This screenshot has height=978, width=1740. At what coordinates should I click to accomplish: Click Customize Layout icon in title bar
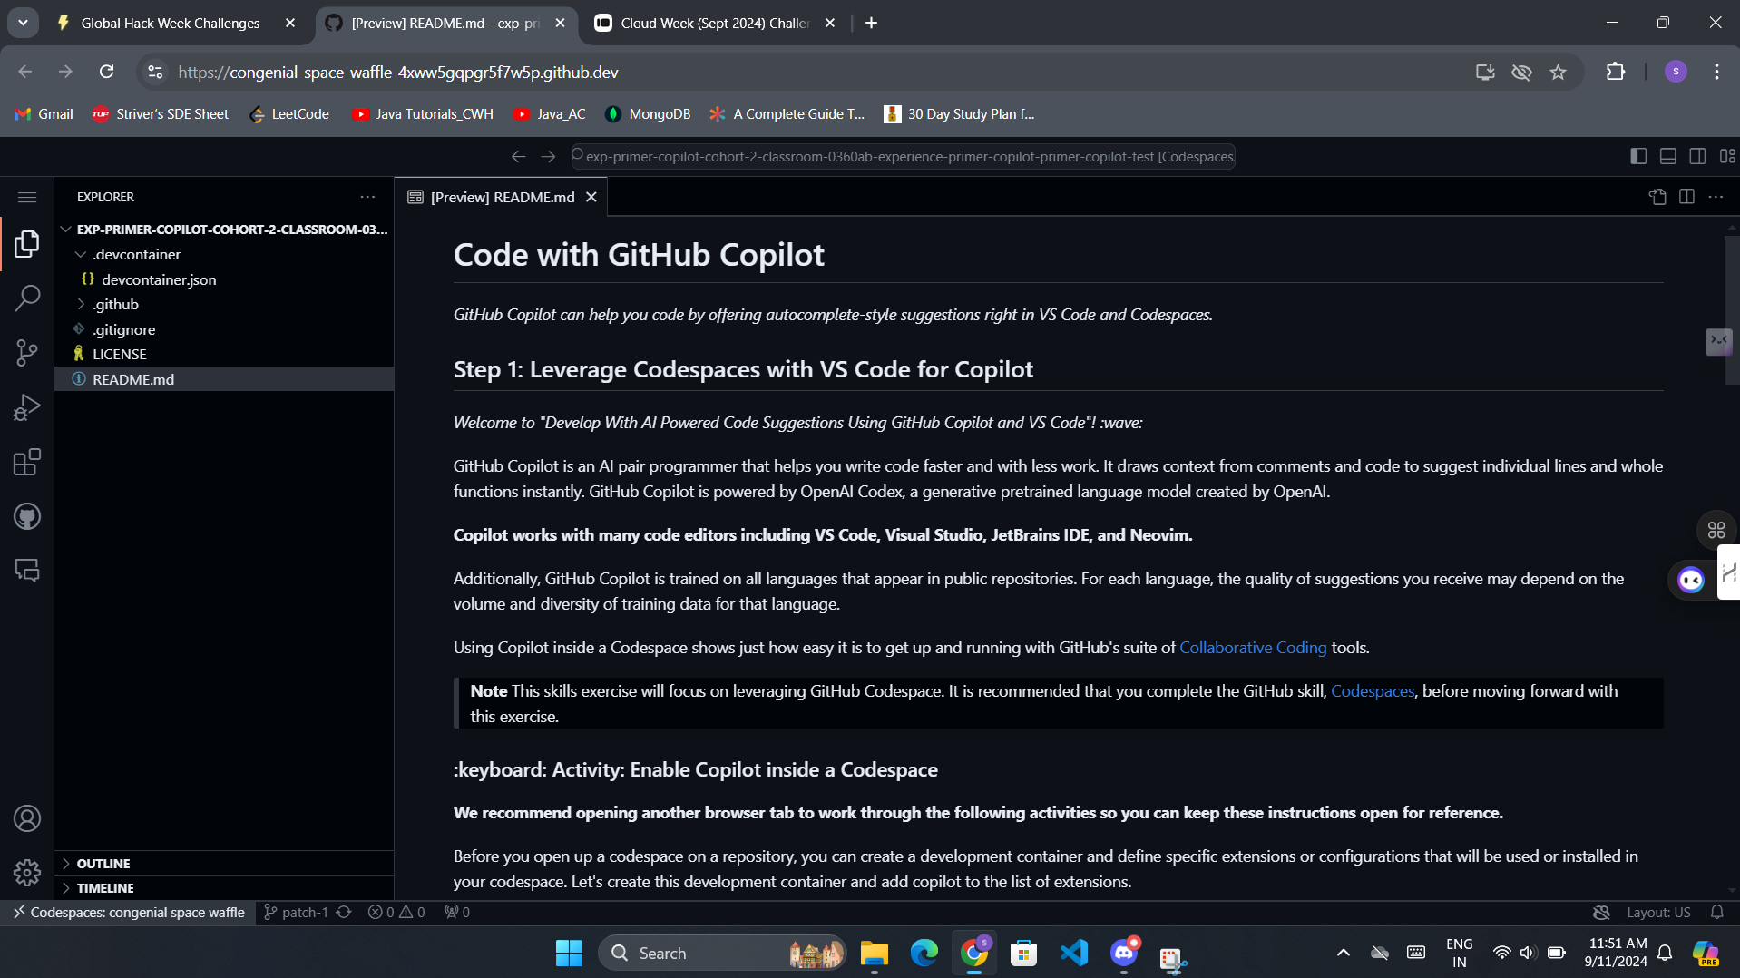coord(1727,156)
